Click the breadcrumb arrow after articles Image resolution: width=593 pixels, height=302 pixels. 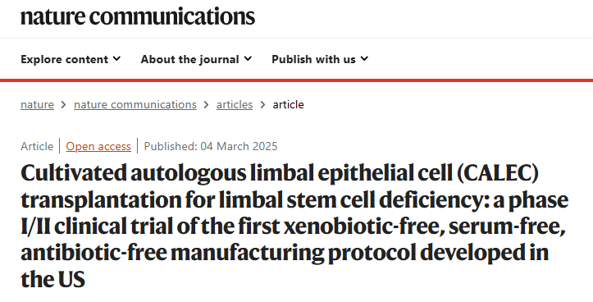click(262, 105)
